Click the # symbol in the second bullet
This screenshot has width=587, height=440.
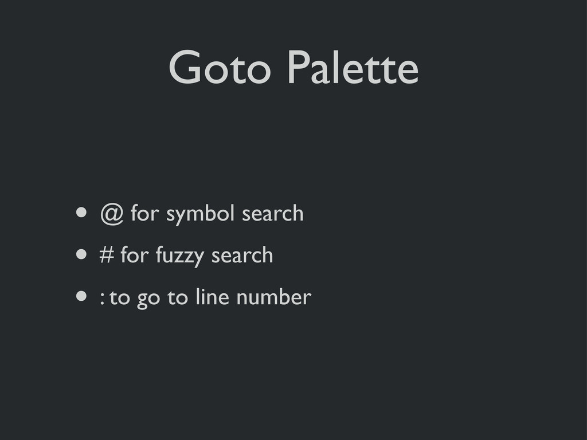pos(107,255)
